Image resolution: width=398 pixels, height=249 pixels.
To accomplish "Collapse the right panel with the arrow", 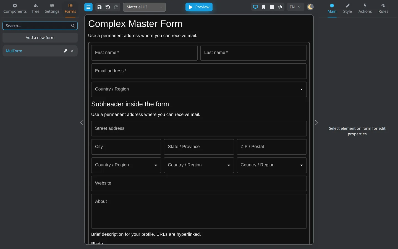I will (x=317, y=123).
